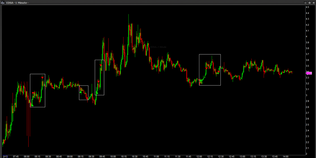Click the 10:30 time axis label
The width and height of the screenshot is (316, 158).
tap(135, 156)
